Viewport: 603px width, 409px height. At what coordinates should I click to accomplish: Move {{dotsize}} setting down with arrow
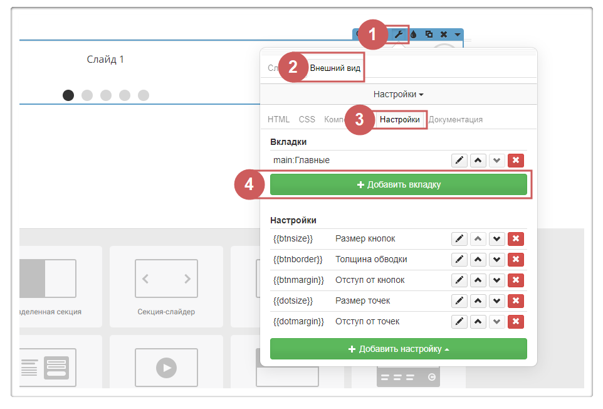click(x=497, y=301)
